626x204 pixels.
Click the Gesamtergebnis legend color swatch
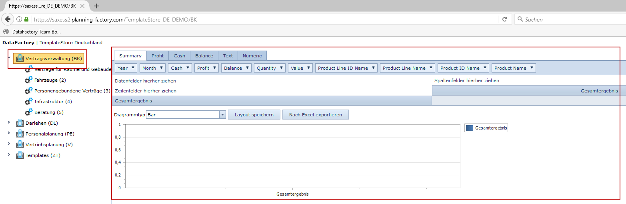(x=470, y=128)
